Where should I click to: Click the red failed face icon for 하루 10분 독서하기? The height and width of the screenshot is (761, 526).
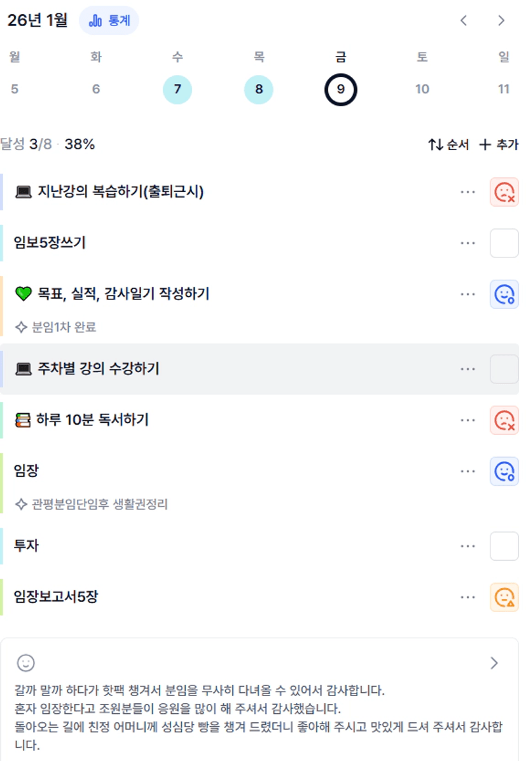point(504,420)
